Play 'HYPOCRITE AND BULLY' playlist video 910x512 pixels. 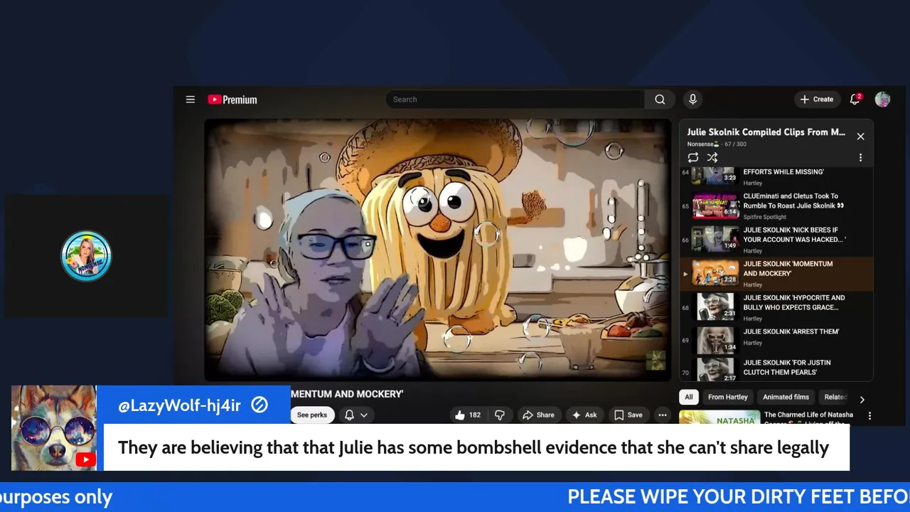(x=777, y=307)
